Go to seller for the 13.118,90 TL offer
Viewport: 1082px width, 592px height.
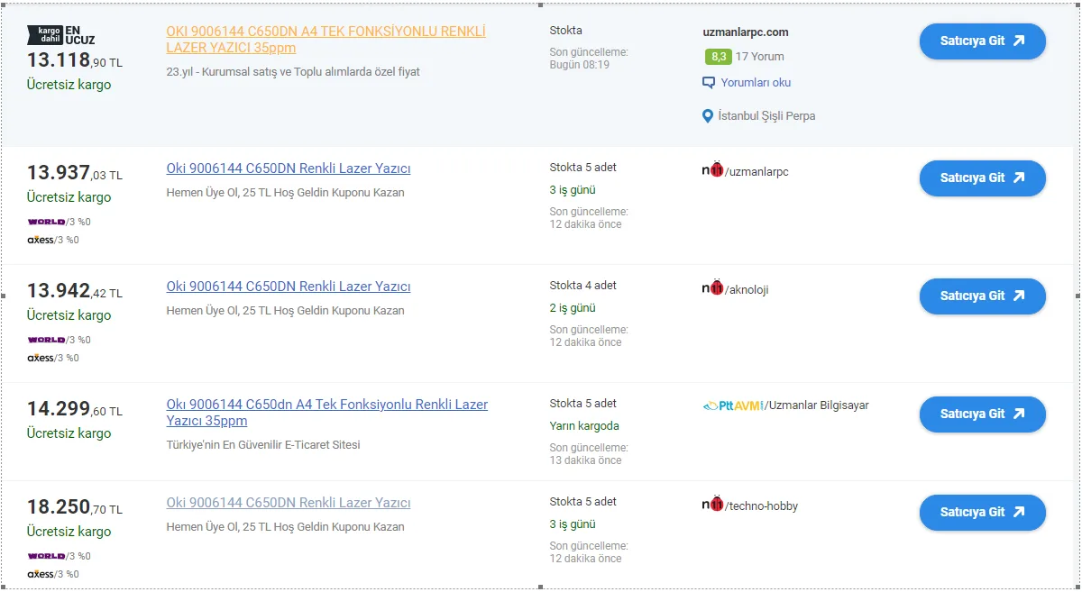coord(983,41)
